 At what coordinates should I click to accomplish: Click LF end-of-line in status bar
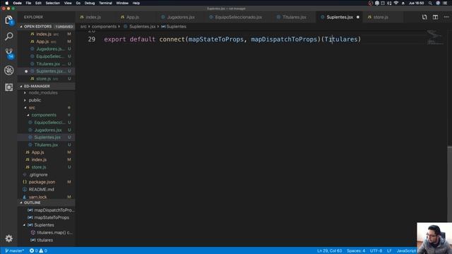tap(389, 251)
